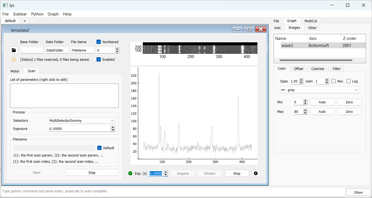
Task: Switch to the Colorbar tab
Action: pos(318,69)
